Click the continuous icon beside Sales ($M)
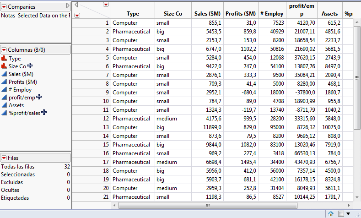The width and height of the screenshot is (361, 218). (x=4, y=74)
